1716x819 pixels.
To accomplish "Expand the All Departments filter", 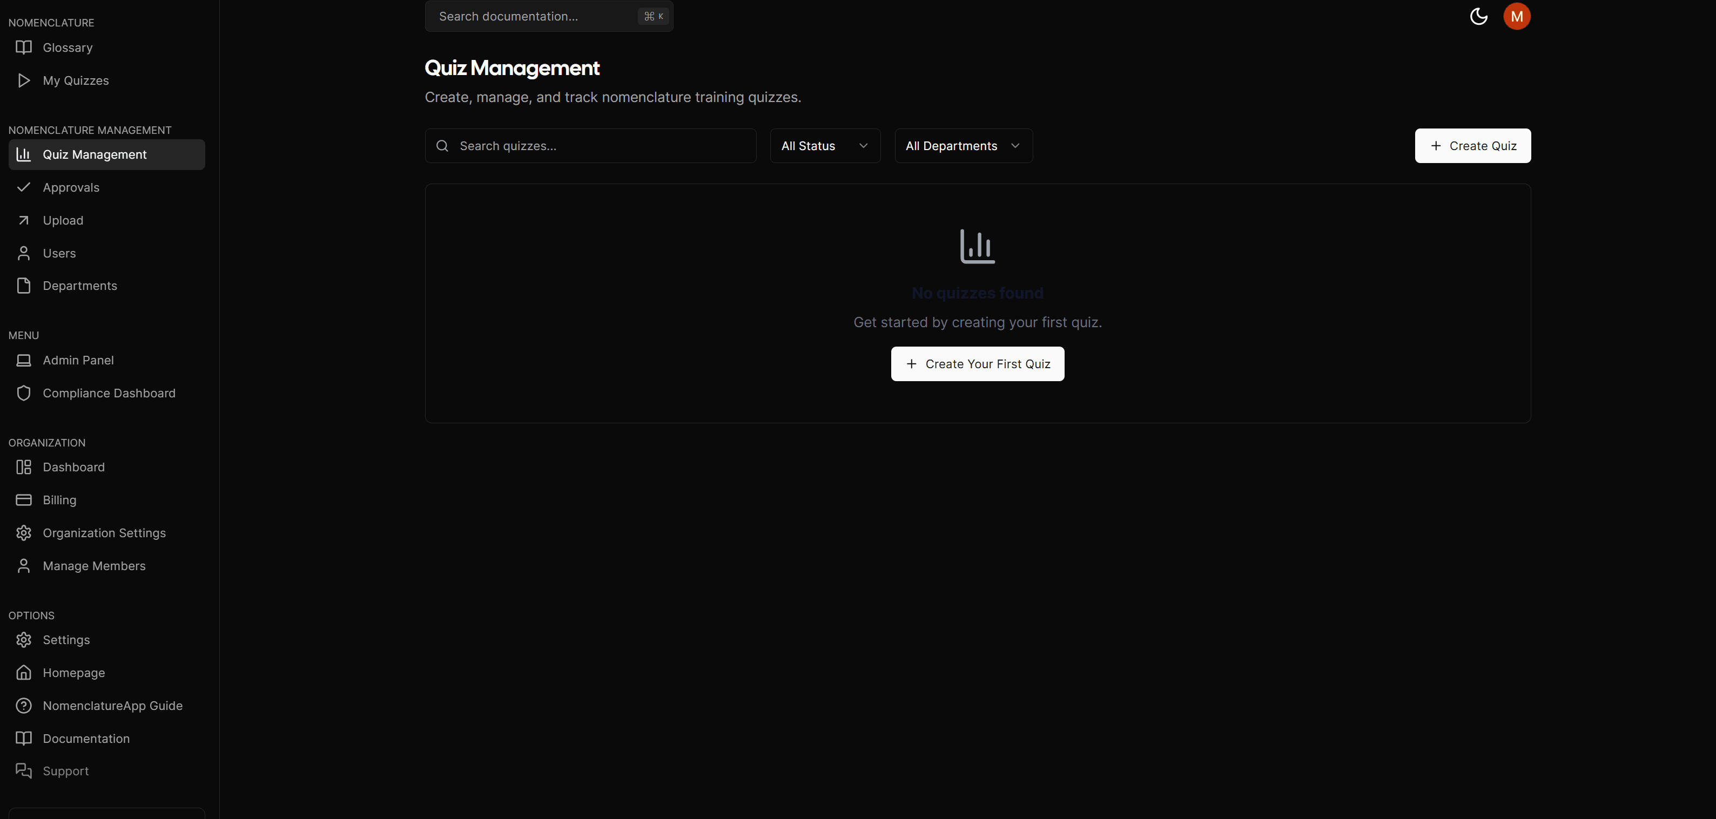I will click(x=963, y=145).
